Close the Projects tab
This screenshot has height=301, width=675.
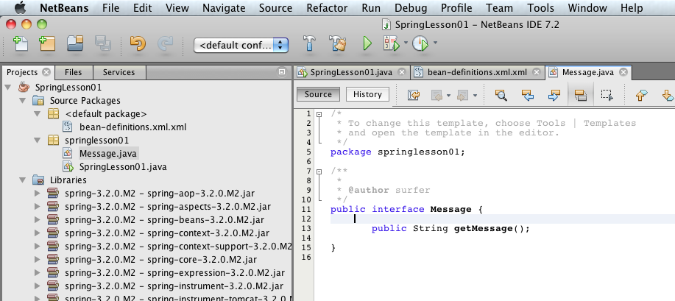tap(46, 72)
